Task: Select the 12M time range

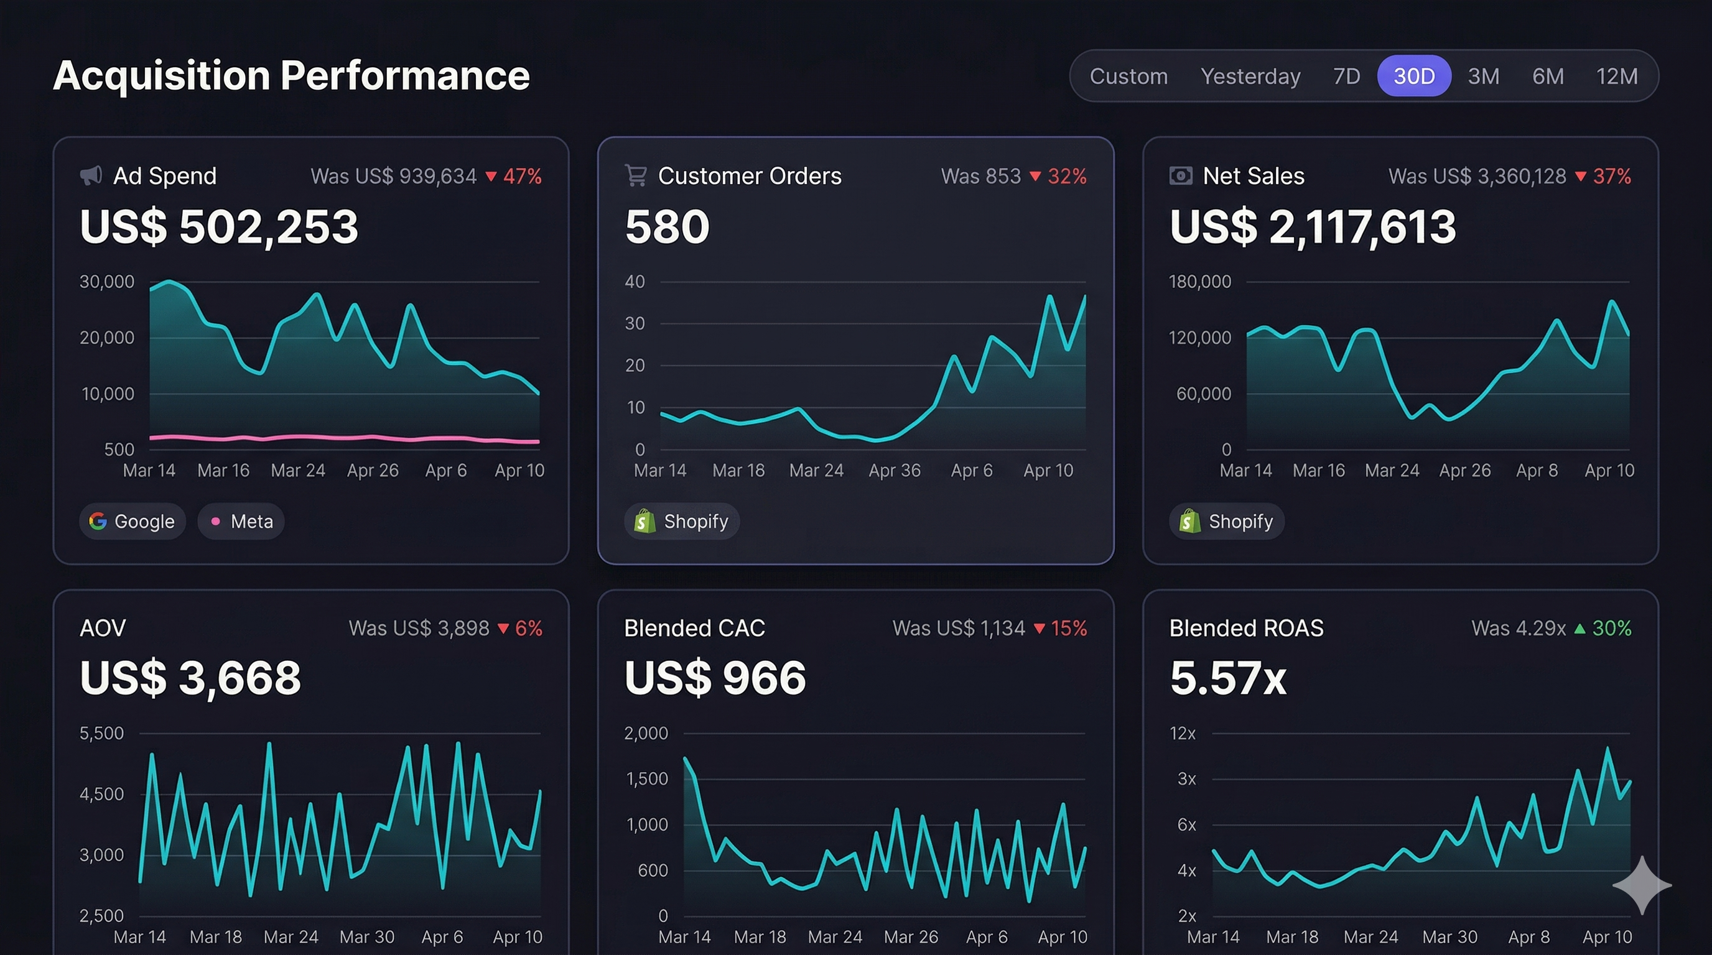Action: (x=1616, y=76)
